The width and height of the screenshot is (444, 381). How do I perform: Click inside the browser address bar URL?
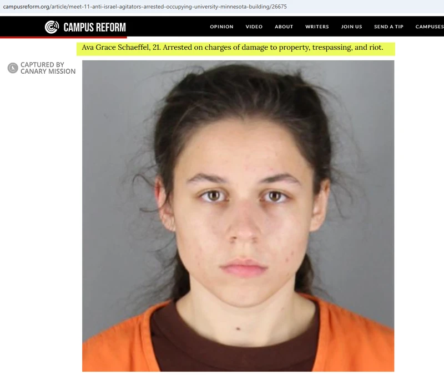145,7
